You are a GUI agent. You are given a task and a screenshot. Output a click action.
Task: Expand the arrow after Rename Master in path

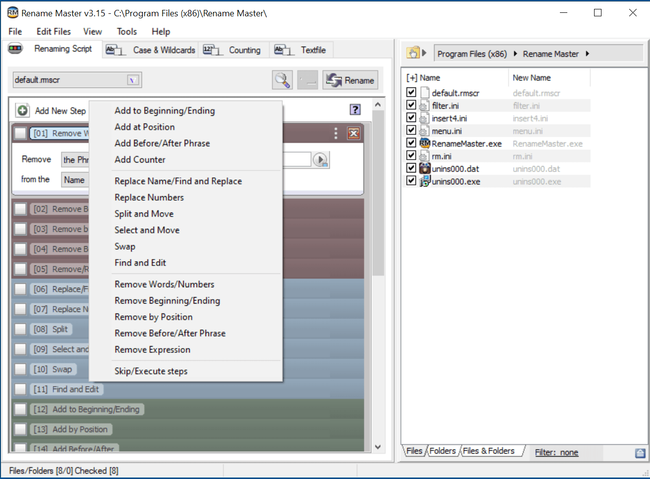point(588,54)
